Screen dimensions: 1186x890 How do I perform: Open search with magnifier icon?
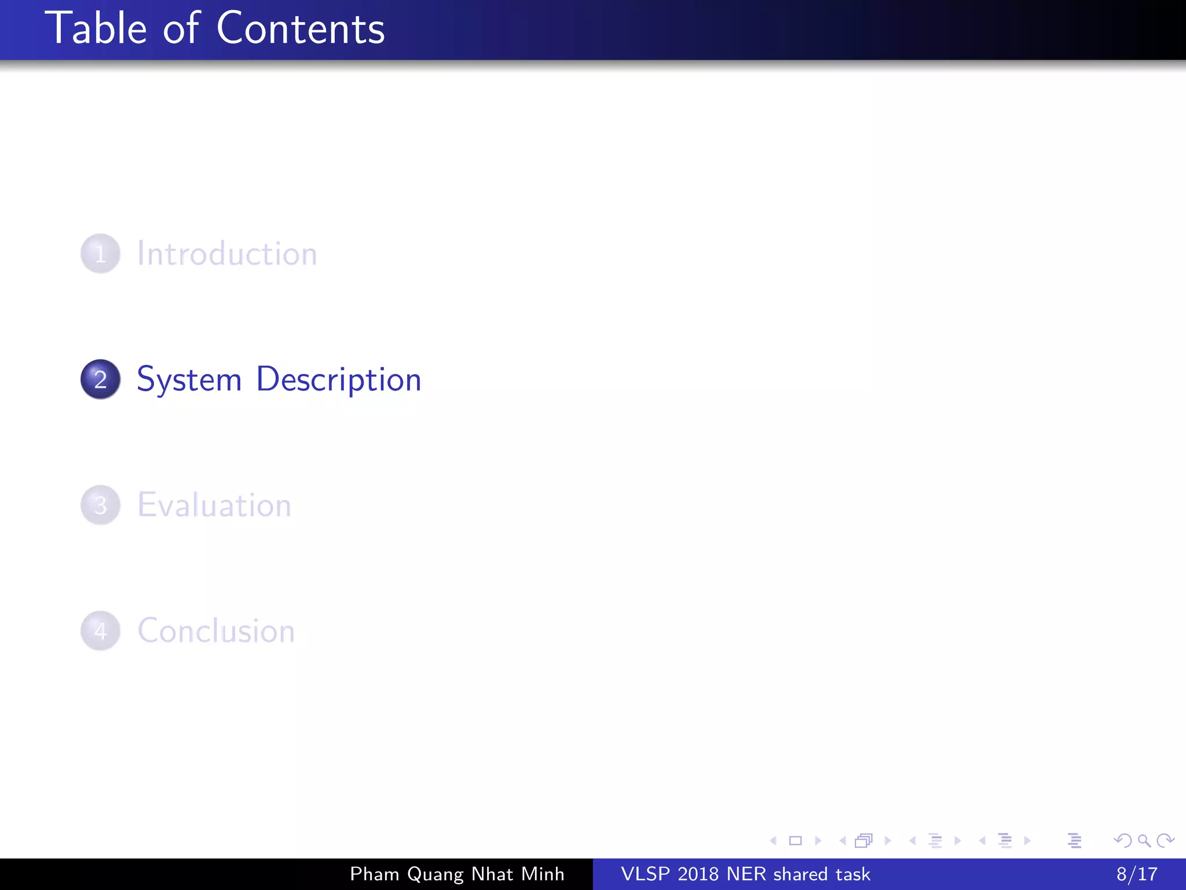coord(1144,841)
